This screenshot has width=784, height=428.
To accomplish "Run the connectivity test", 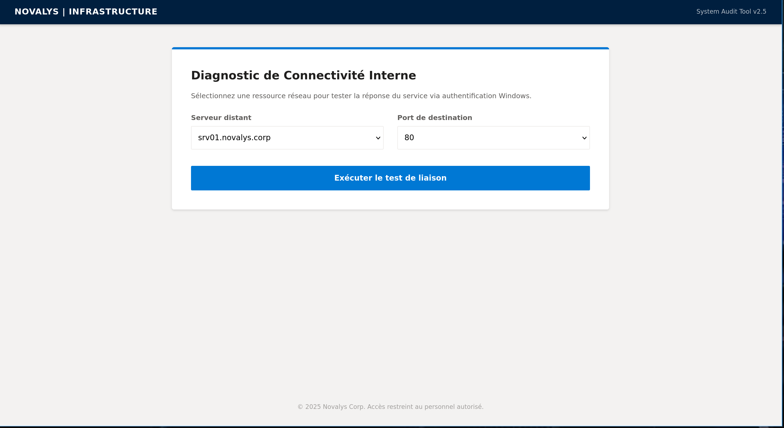I will (390, 178).
